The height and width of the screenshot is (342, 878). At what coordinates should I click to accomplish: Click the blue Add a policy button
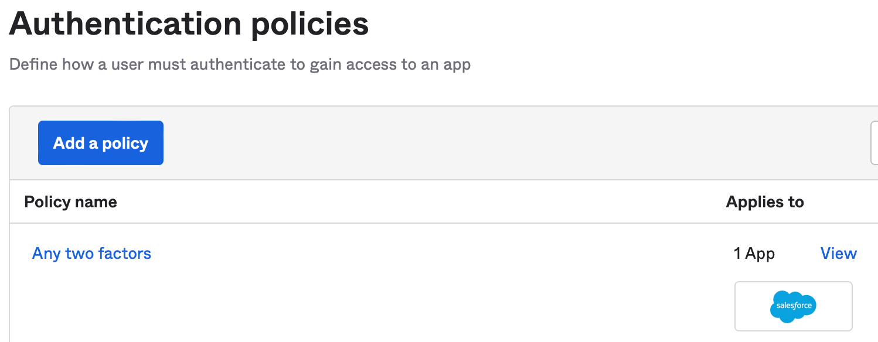(101, 143)
